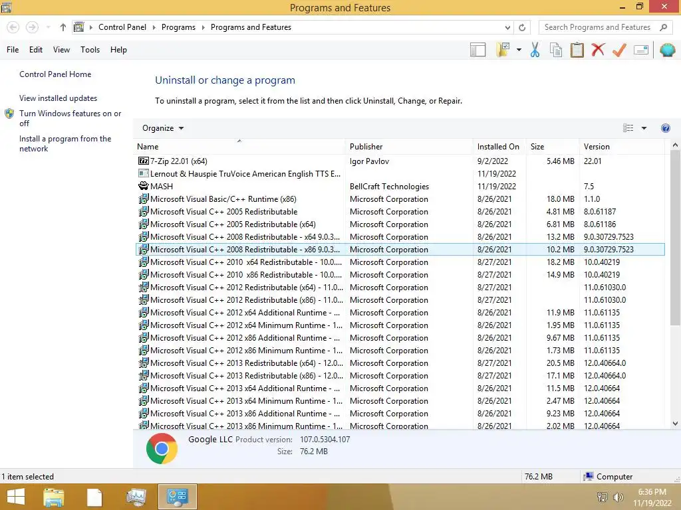
Task: Click the Google Chrome logo in details pane
Action: (x=162, y=448)
